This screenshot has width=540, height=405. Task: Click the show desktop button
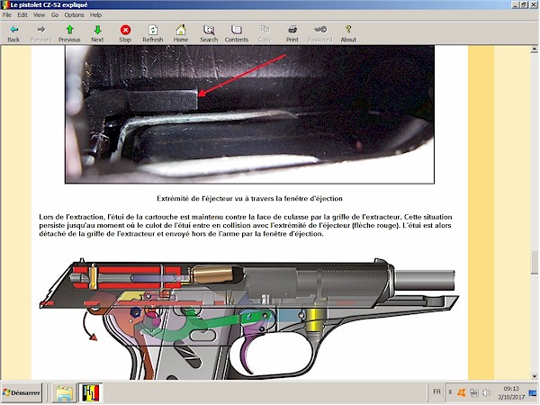(533, 392)
